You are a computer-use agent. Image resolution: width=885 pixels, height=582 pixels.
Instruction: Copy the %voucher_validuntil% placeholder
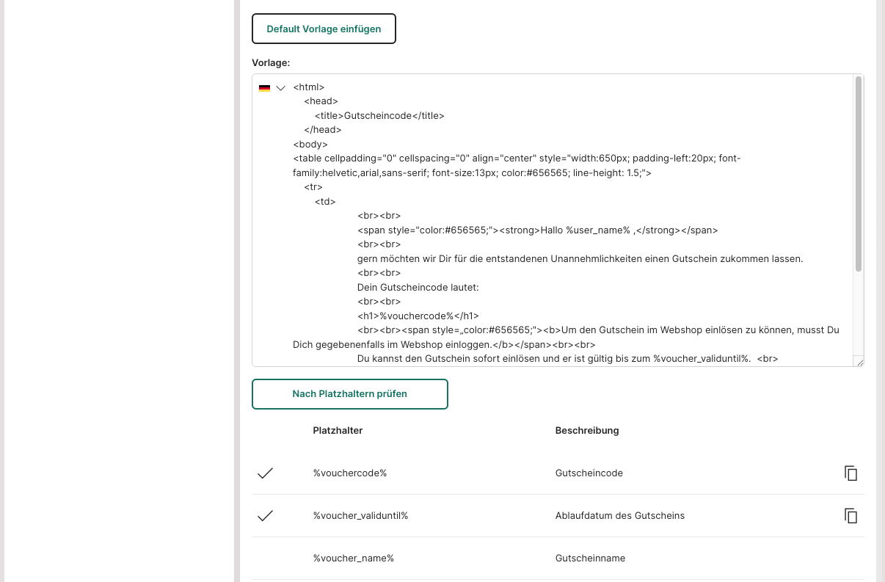point(851,516)
